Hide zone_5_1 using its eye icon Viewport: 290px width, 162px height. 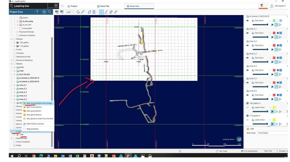coord(248,33)
